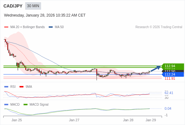185x125 pixels.
Task: Click the MA 50 blue legend swatch
Action: click(51, 27)
